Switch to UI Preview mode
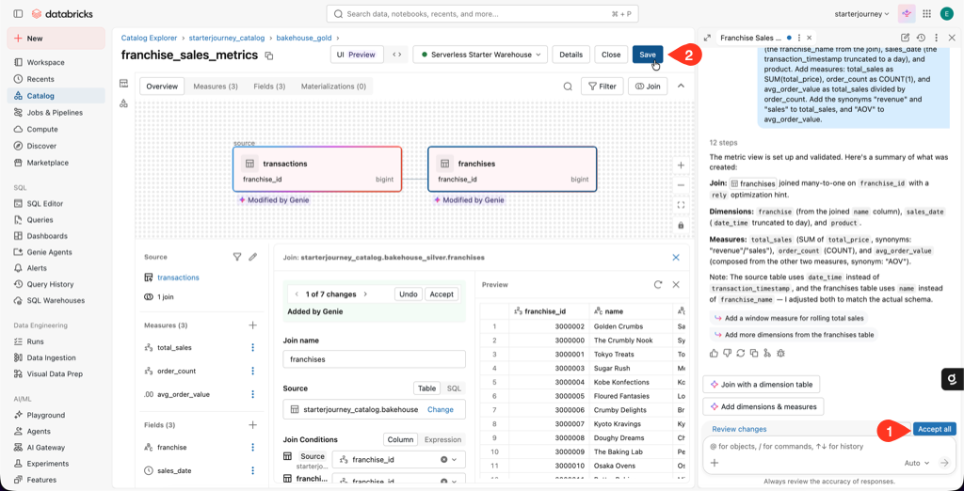Viewport: 964px width, 491px height. tap(357, 55)
